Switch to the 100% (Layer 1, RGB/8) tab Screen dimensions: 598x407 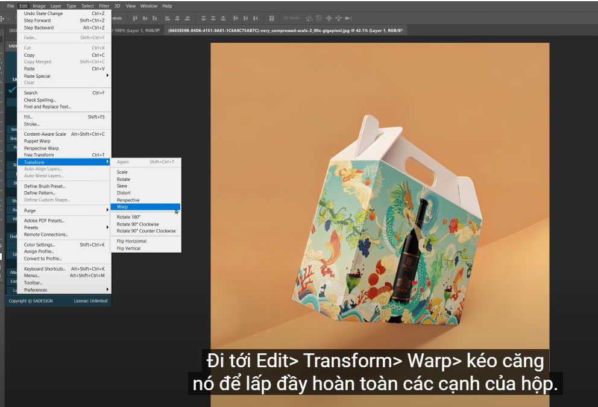pyautogui.click(x=136, y=30)
